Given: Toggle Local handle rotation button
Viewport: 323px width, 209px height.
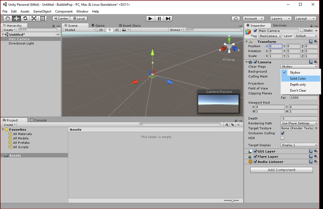Looking at the screenshot, I should pos(79,19).
